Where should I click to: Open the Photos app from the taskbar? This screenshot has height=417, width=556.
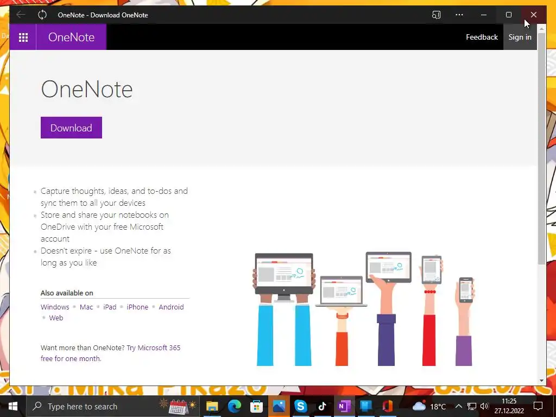(x=279, y=406)
